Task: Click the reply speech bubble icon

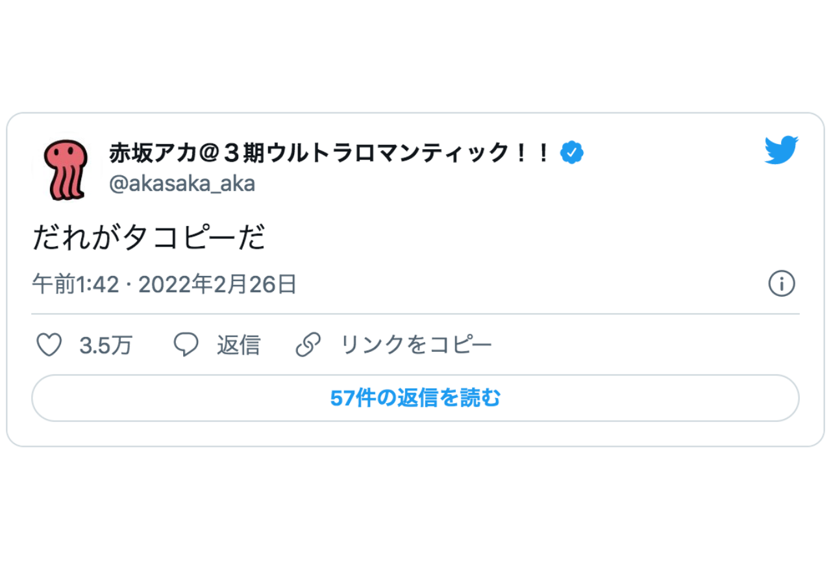Action: pyautogui.click(x=186, y=345)
